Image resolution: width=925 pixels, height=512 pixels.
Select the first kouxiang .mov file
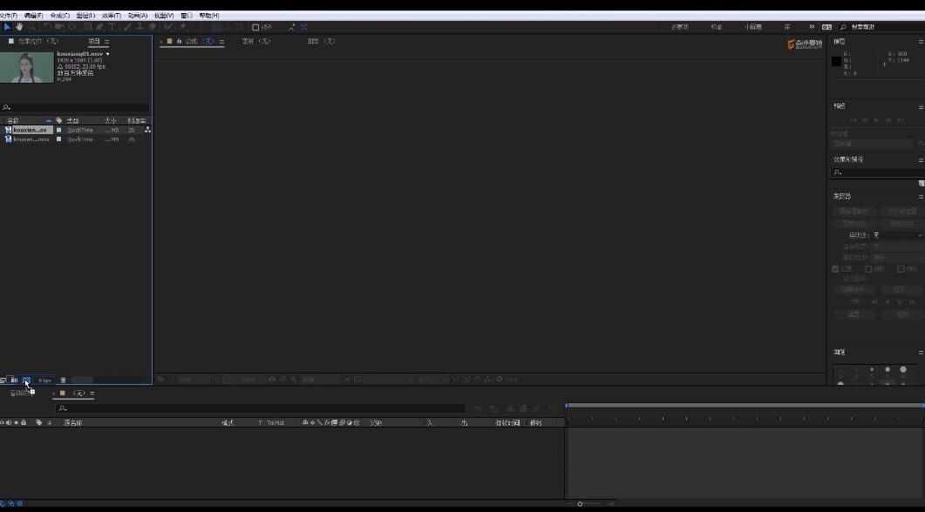pos(30,130)
